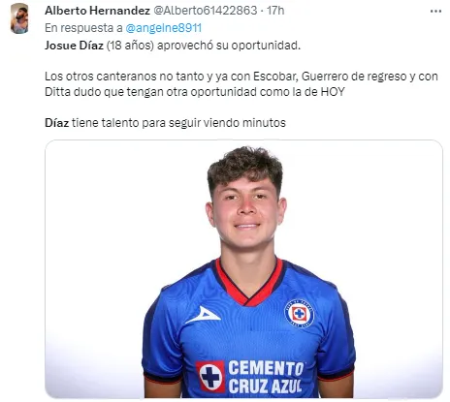Open the tweet's three-dot more options menu
The image size is (450, 402).
click(x=435, y=12)
